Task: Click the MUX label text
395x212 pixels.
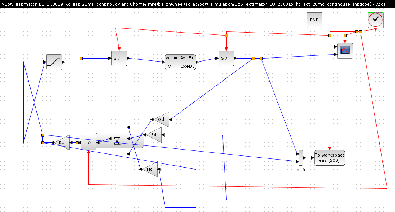Action: click(x=301, y=170)
